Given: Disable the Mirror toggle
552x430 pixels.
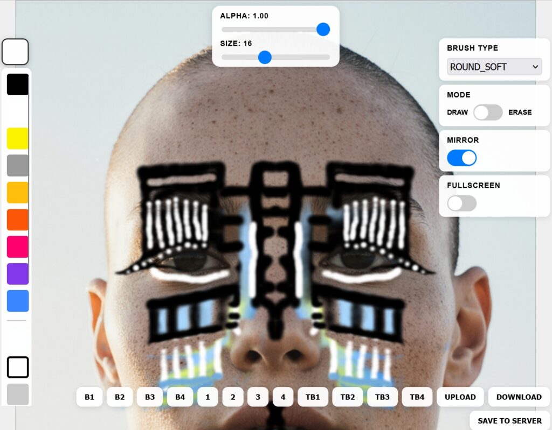Looking at the screenshot, I should pyautogui.click(x=461, y=158).
